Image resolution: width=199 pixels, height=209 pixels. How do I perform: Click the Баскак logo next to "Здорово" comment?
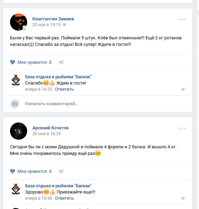pos(16,189)
